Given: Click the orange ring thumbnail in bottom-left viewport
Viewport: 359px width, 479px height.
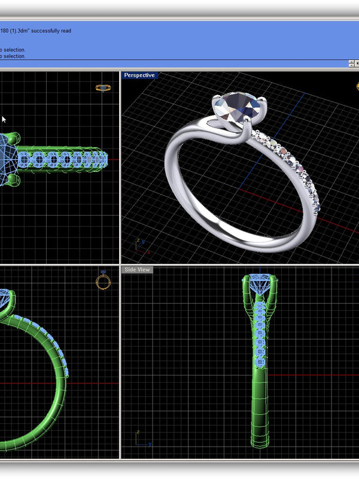Looking at the screenshot, I should pos(103,281).
